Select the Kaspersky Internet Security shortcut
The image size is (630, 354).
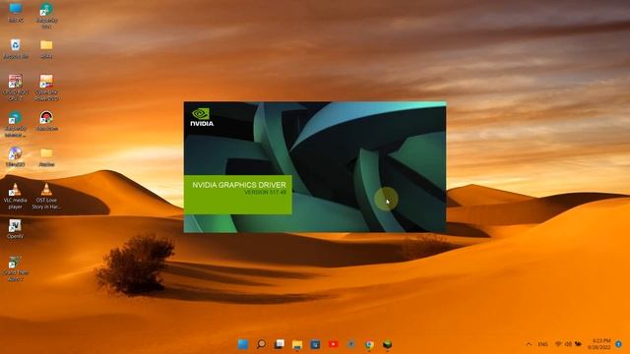point(16,124)
